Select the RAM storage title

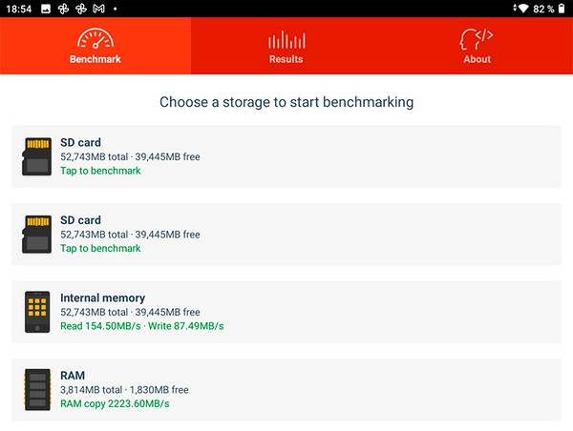point(73,376)
